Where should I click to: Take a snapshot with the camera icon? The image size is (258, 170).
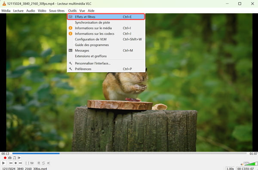pyautogui.click(x=10, y=158)
